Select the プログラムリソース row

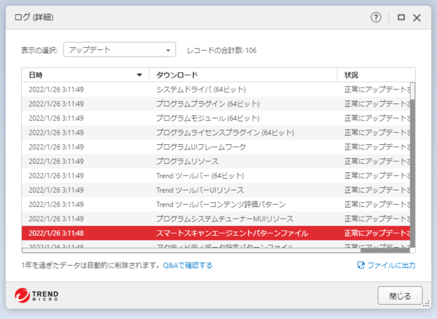pos(216,161)
